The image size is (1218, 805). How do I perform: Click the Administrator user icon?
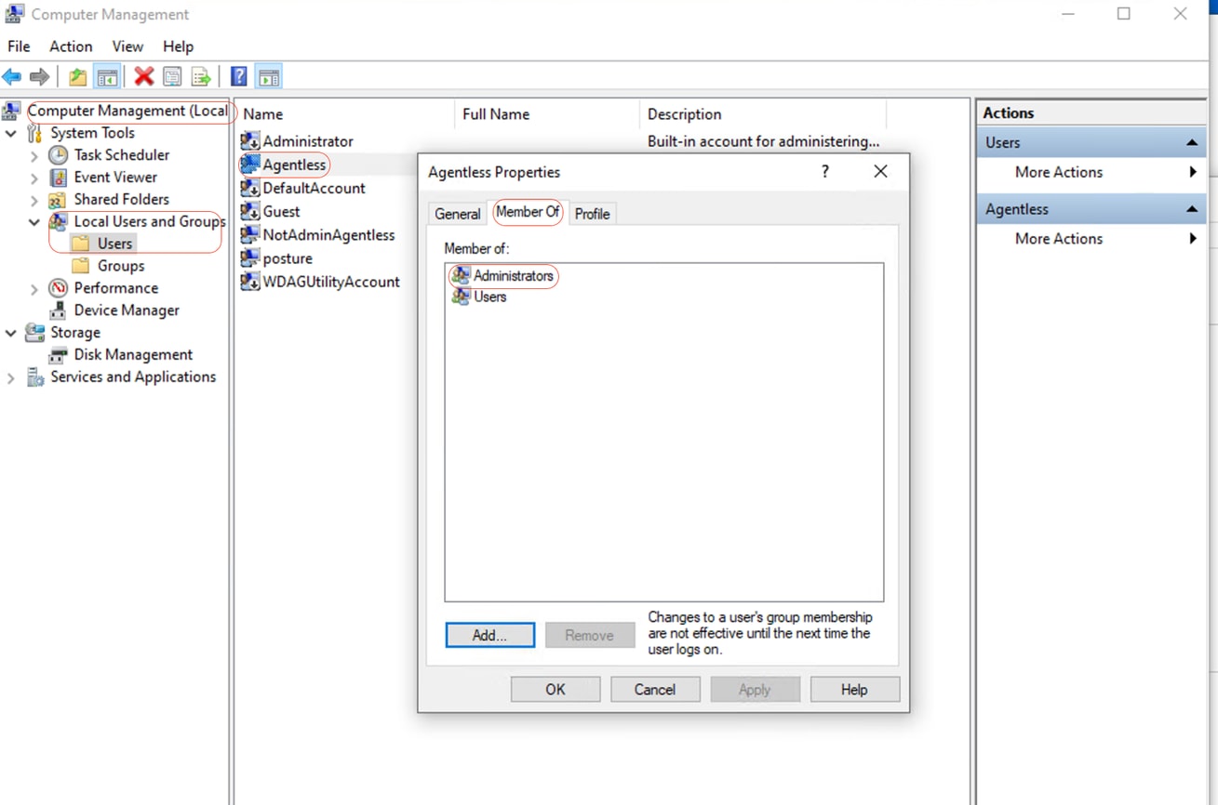[x=250, y=141]
